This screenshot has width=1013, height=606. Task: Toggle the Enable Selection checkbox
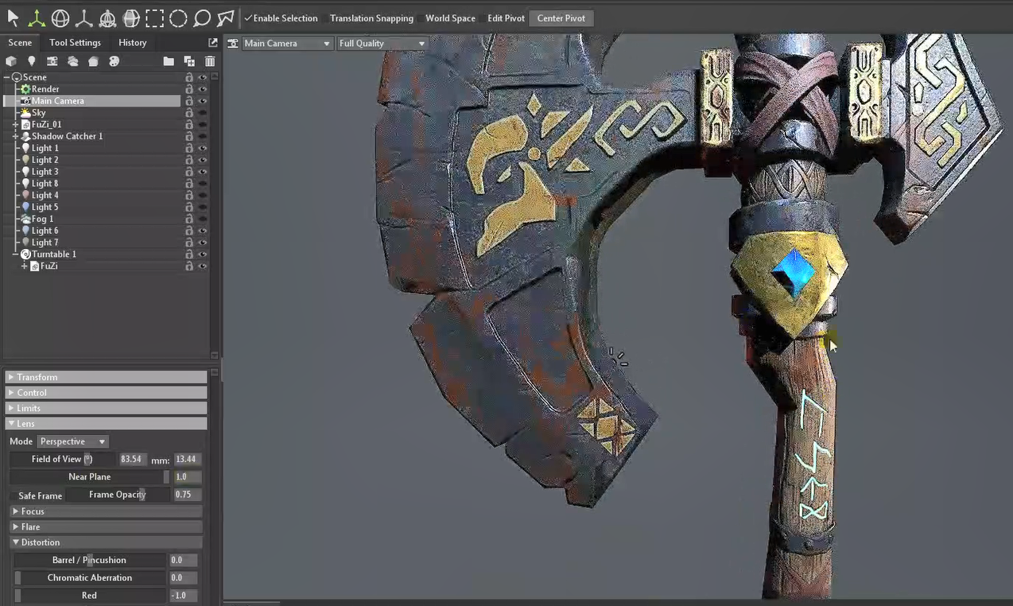coord(249,18)
